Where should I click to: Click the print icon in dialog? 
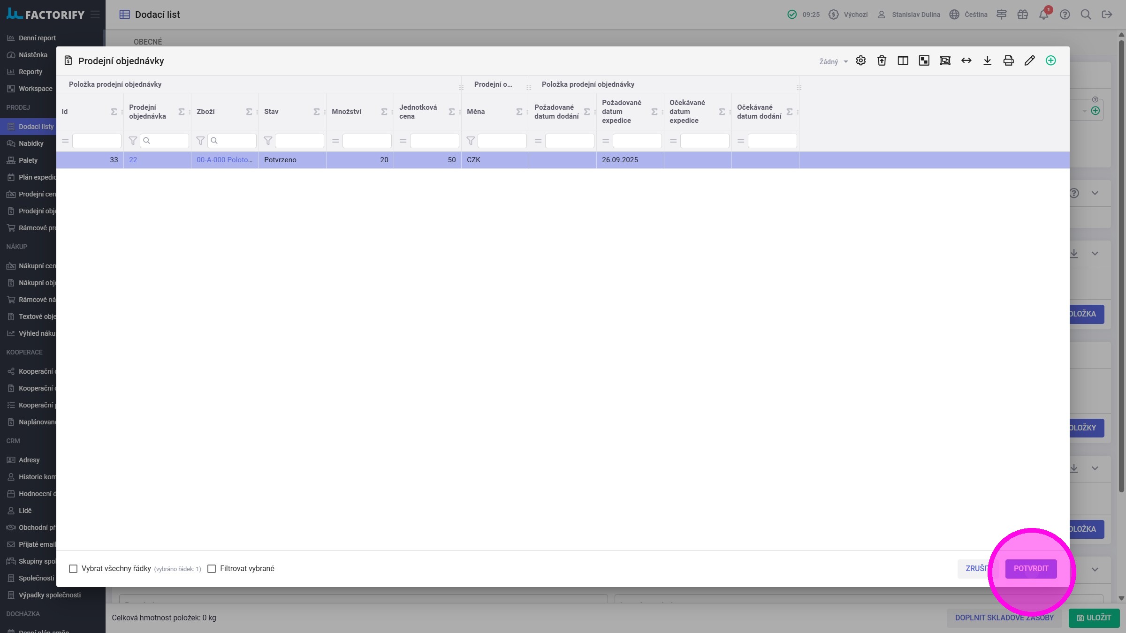[x=1008, y=61]
